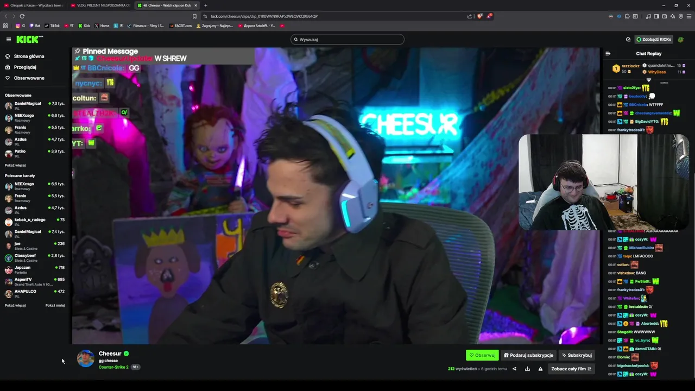Click the Cheesur channel avatar below the video
695x391 pixels.
point(85,358)
